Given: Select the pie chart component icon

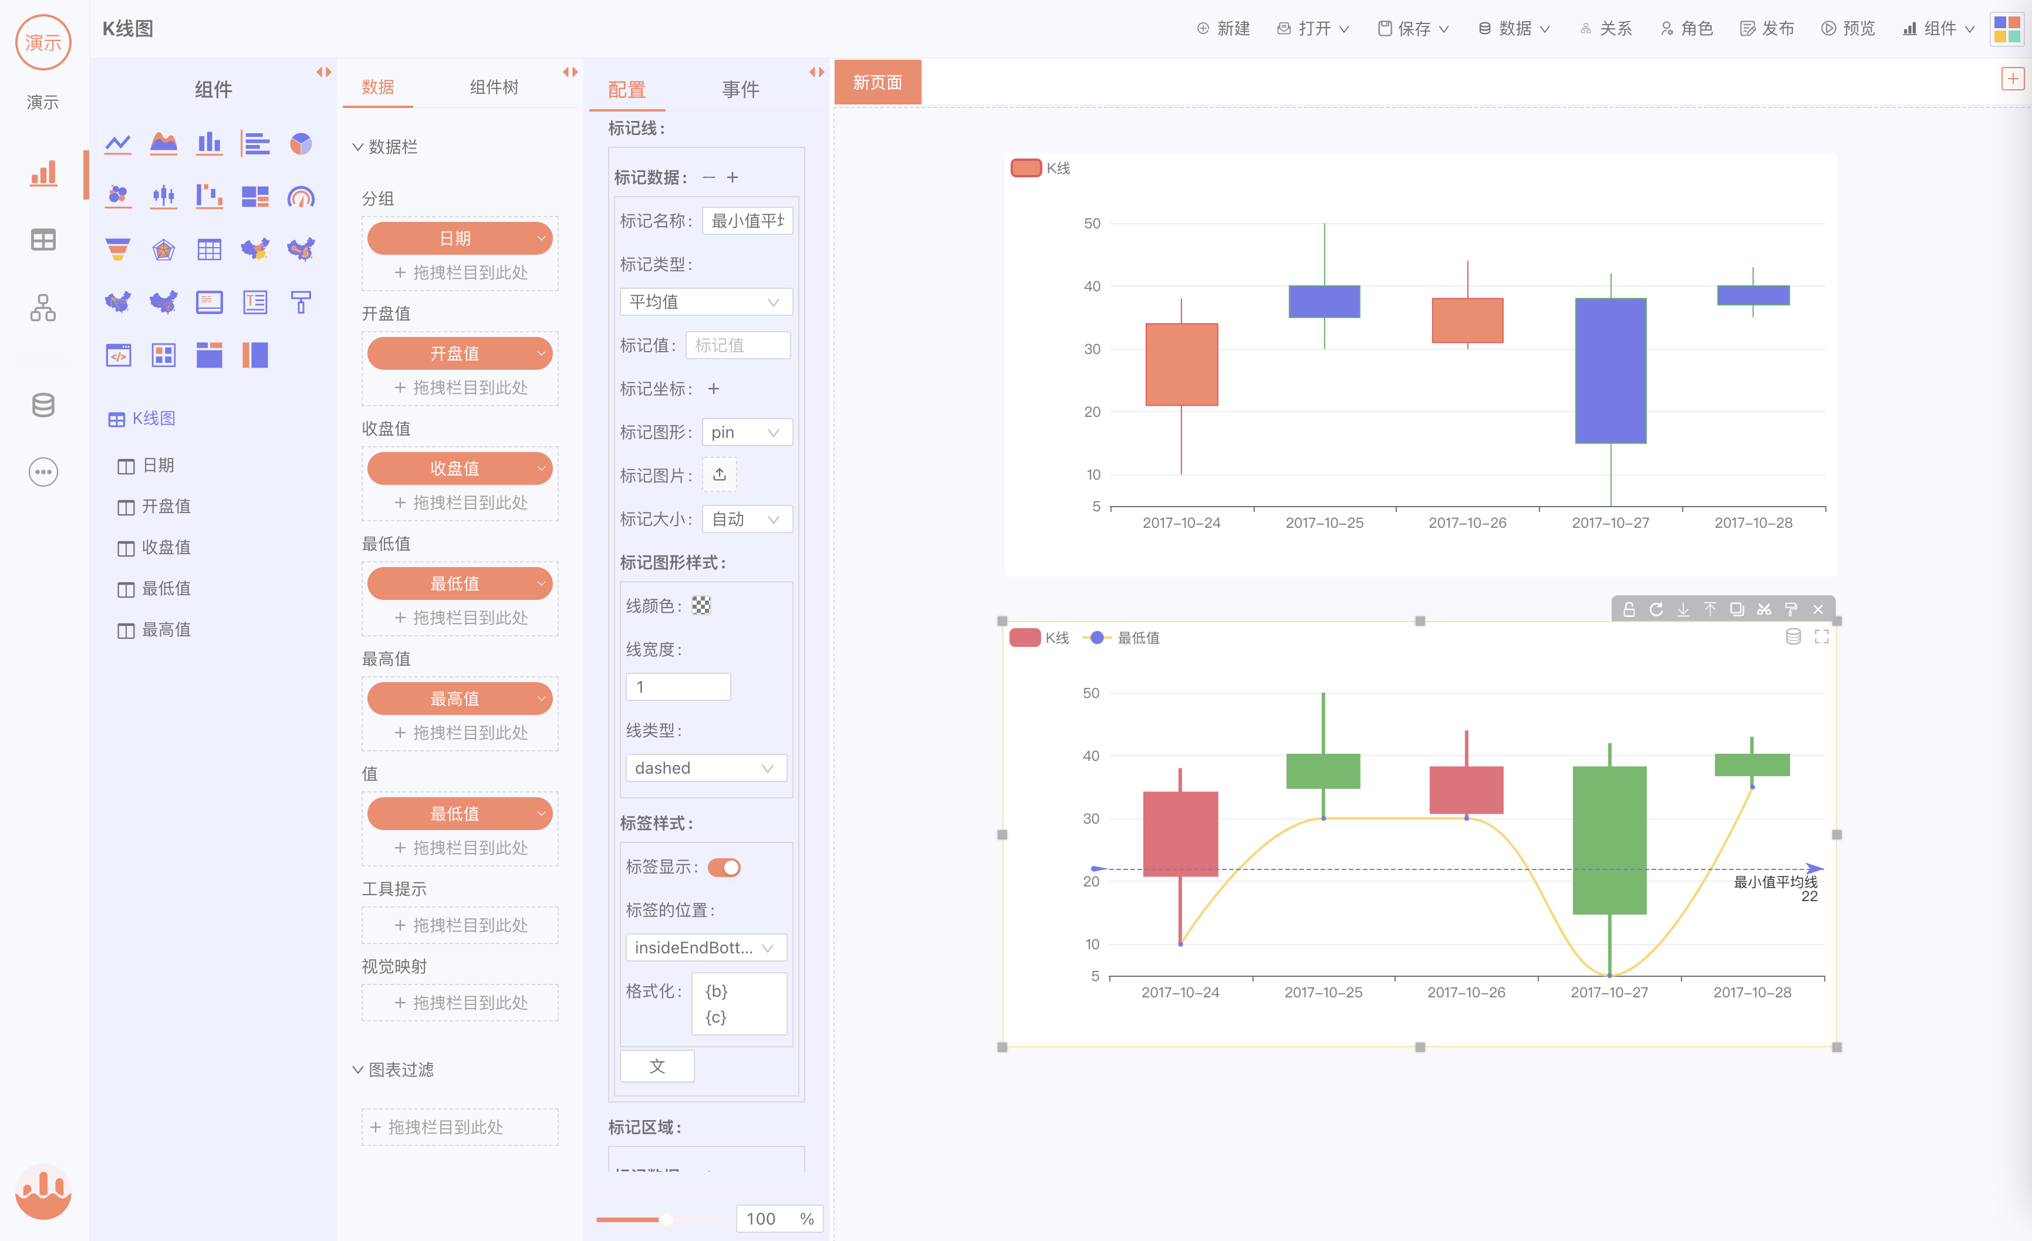Looking at the screenshot, I should 301,144.
